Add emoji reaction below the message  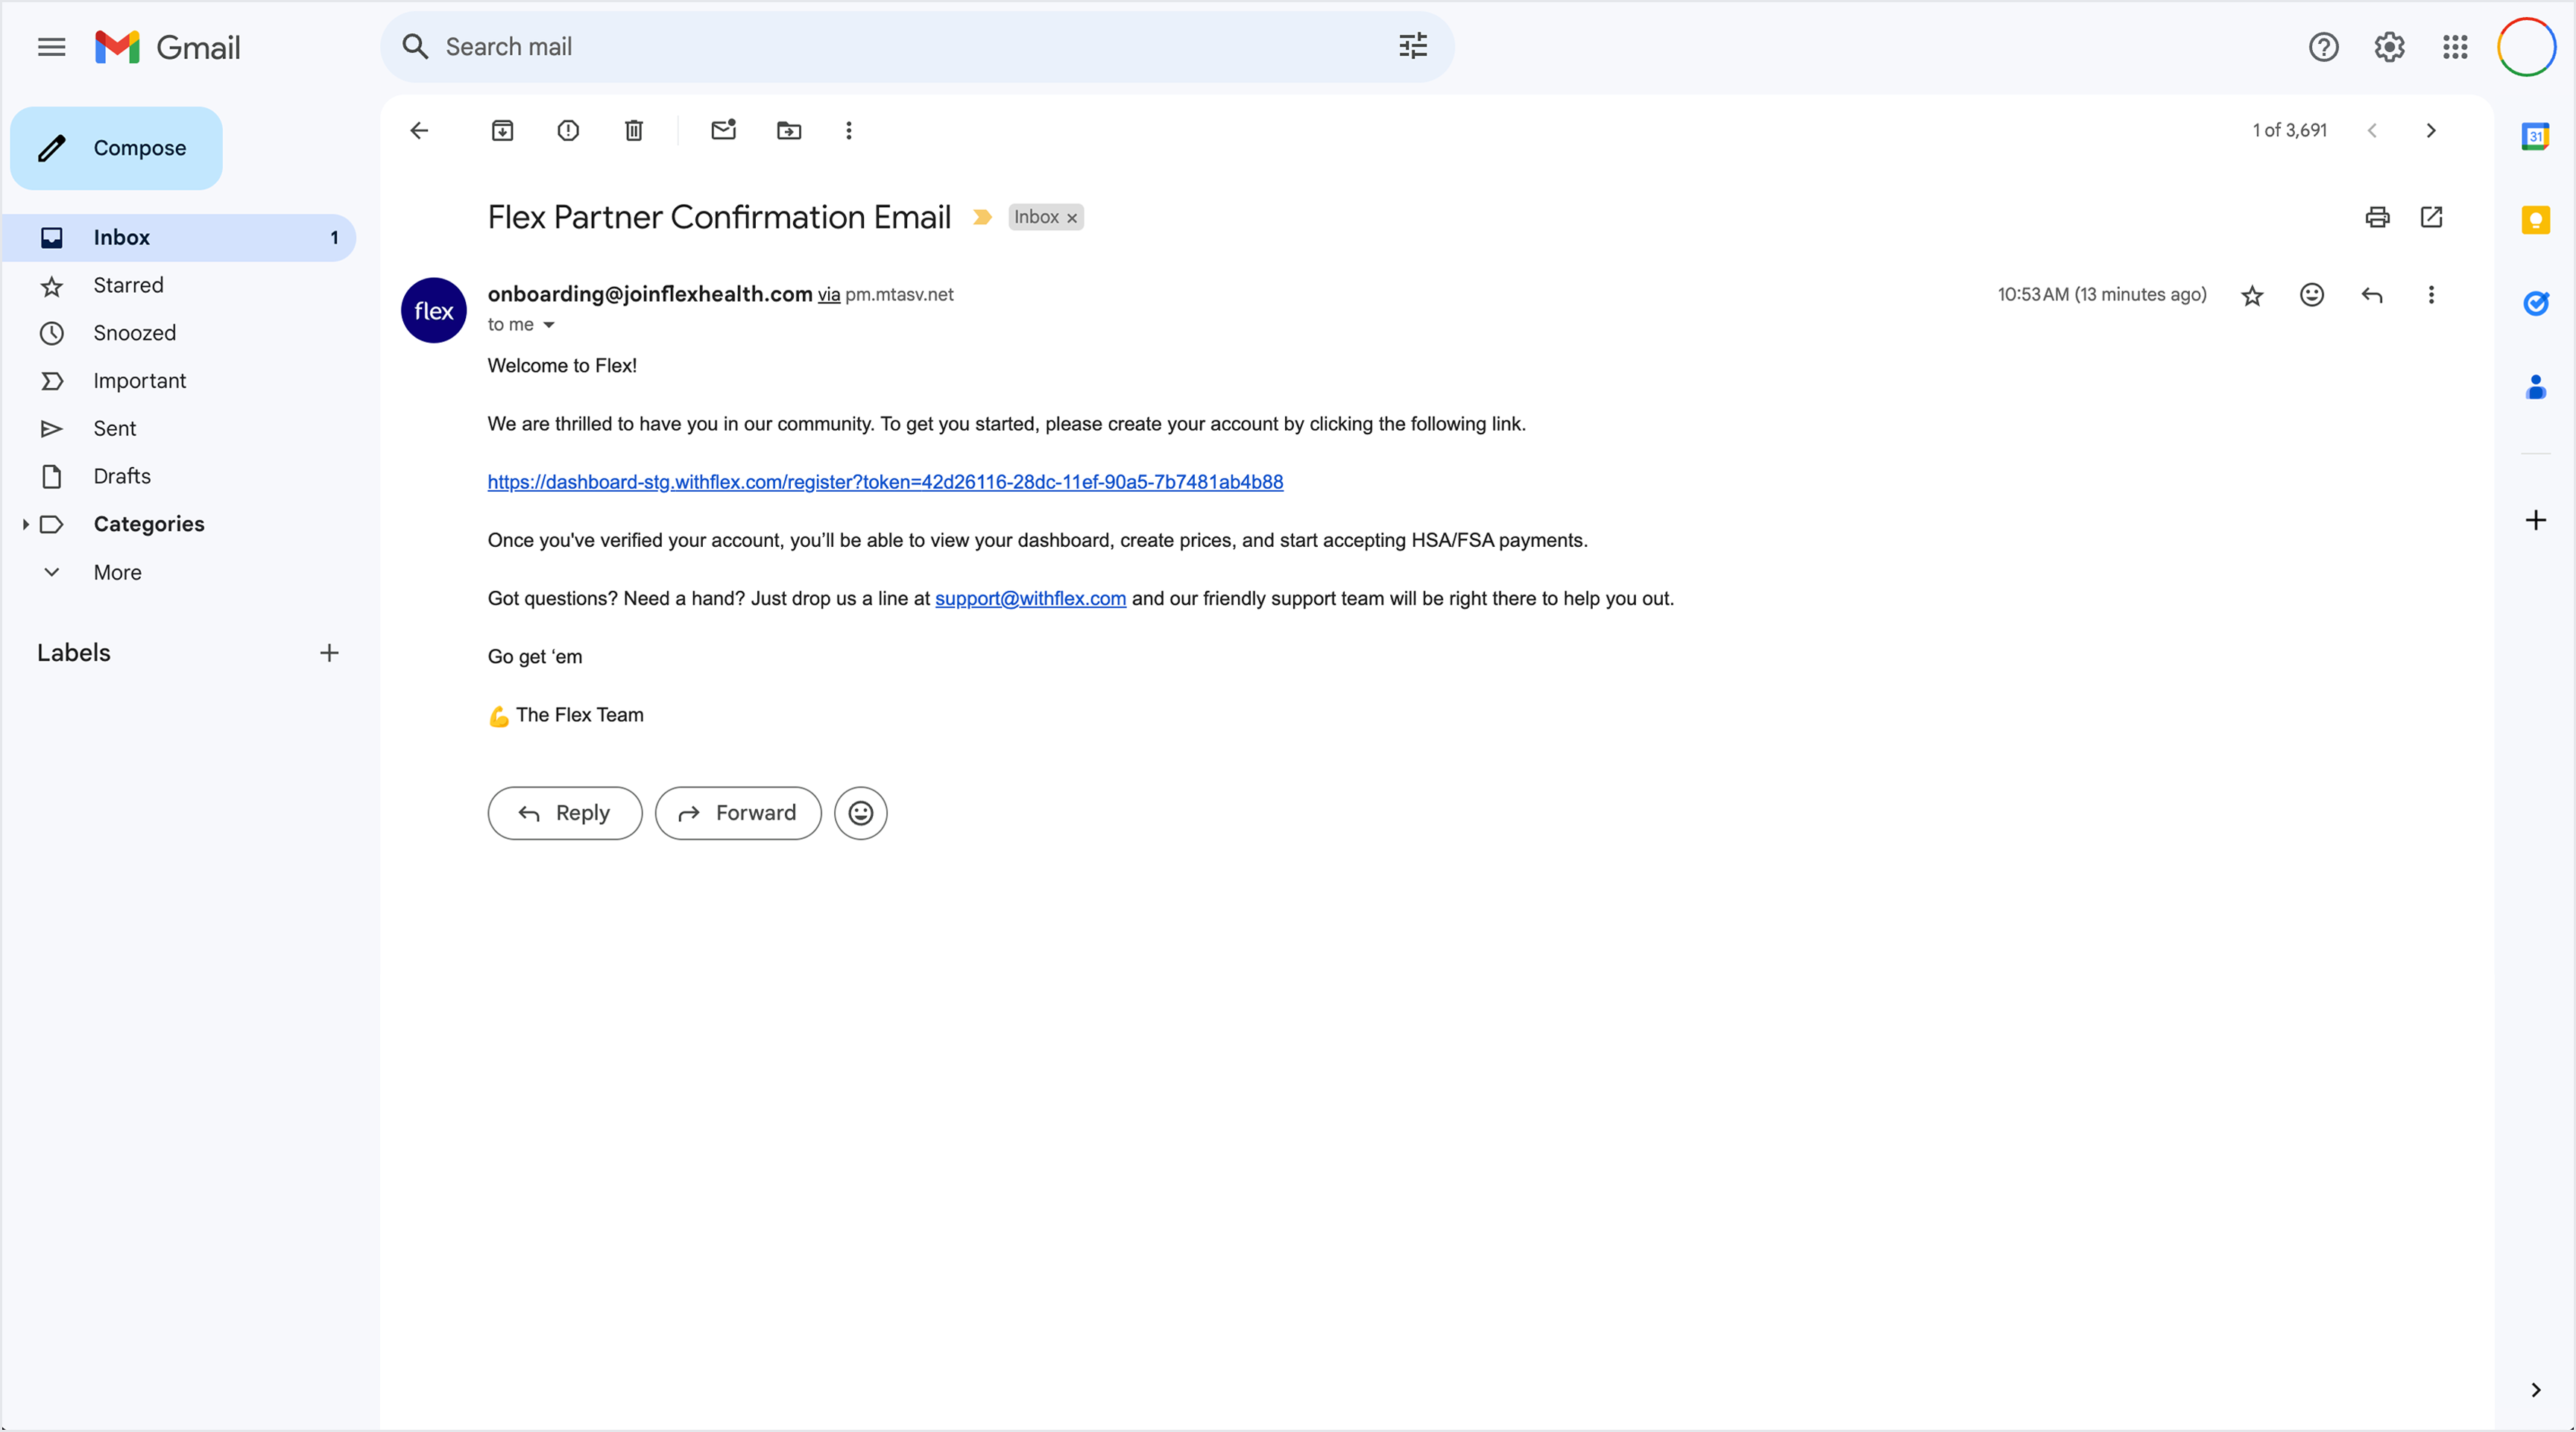pos(861,812)
